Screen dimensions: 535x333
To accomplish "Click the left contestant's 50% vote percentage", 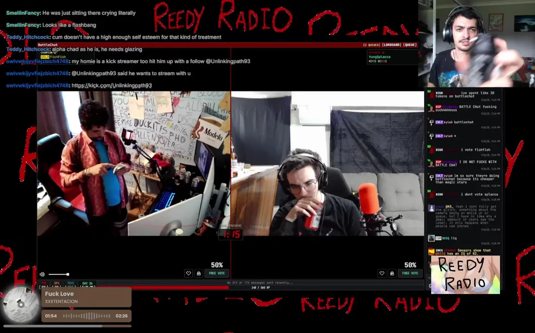I will pos(217,265).
